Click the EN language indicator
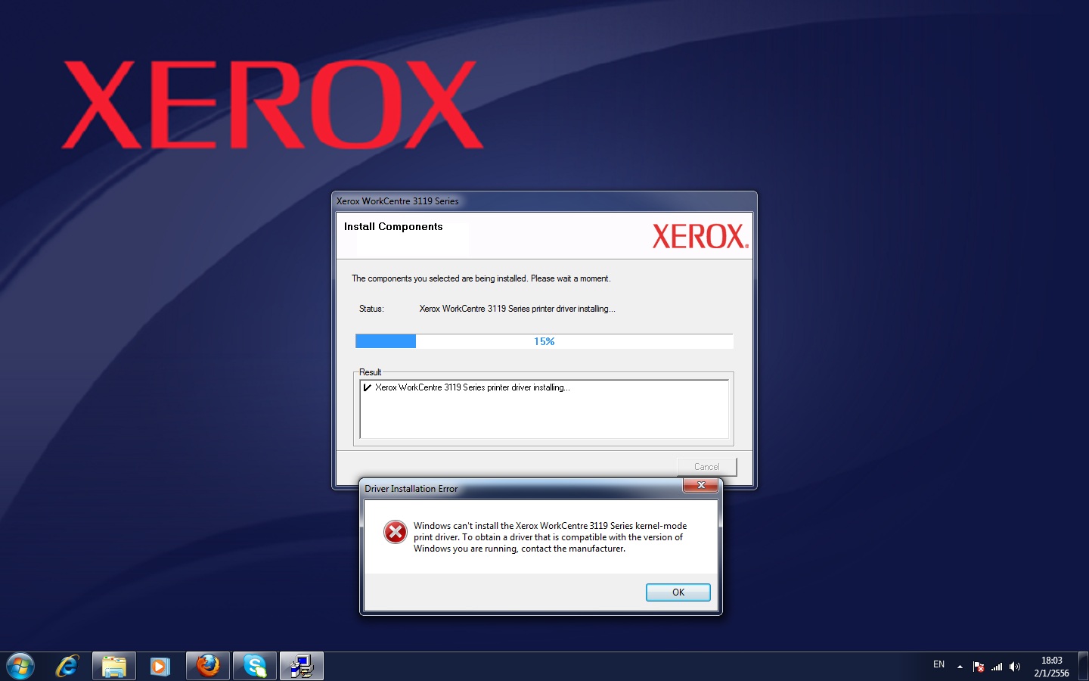 click(939, 664)
